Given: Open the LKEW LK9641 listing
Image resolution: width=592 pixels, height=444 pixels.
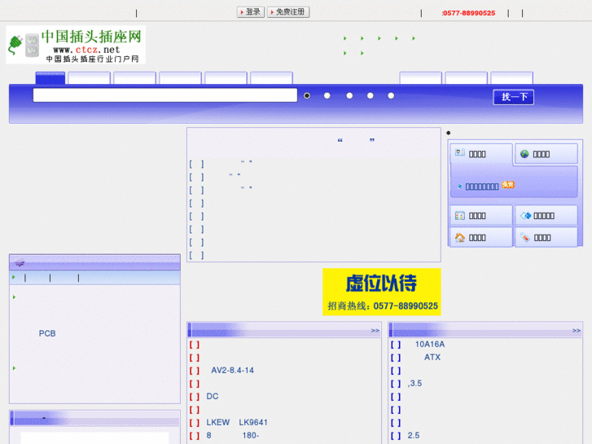Looking at the screenshot, I should [x=237, y=423].
